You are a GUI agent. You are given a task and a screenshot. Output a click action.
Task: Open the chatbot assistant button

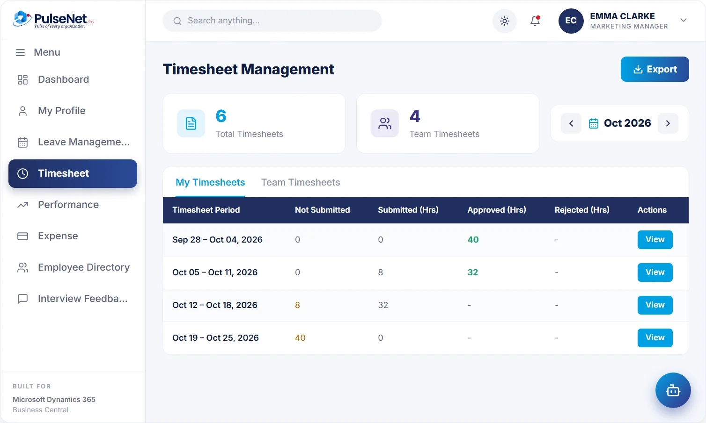[673, 390]
